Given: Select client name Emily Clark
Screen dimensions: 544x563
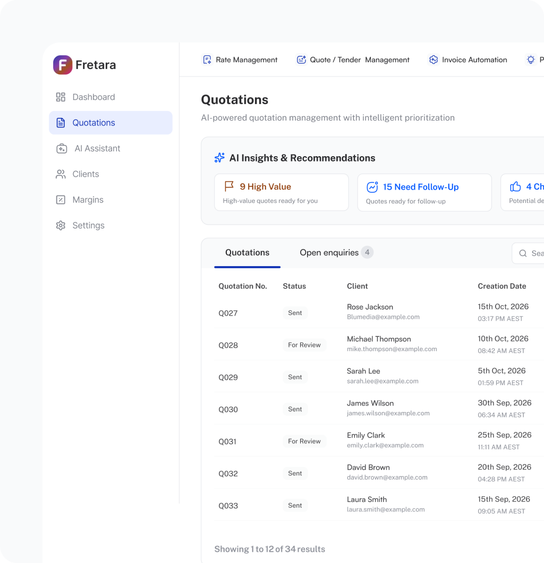Looking at the screenshot, I should coord(365,435).
